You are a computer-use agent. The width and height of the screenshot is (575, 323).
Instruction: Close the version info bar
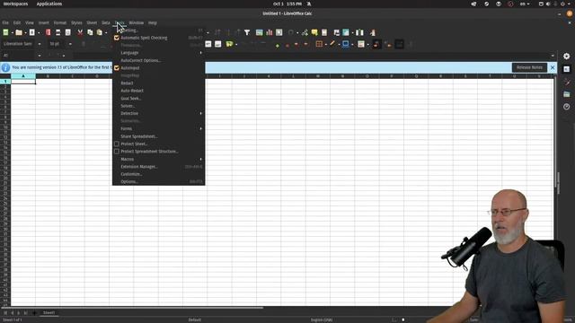(x=553, y=67)
